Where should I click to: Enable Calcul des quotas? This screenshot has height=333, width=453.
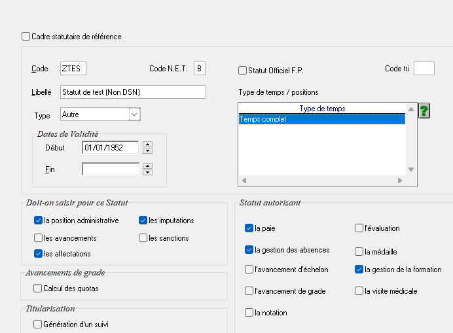(37, 289)
